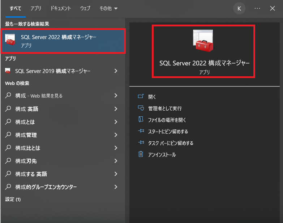The image size is (283, 223).
Task: Select the 構成する 英語 suggestion
Action: [31, 174]
